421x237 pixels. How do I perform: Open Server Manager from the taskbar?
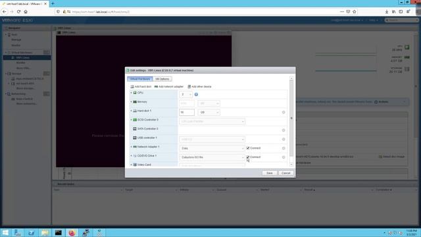coord(18,232)
